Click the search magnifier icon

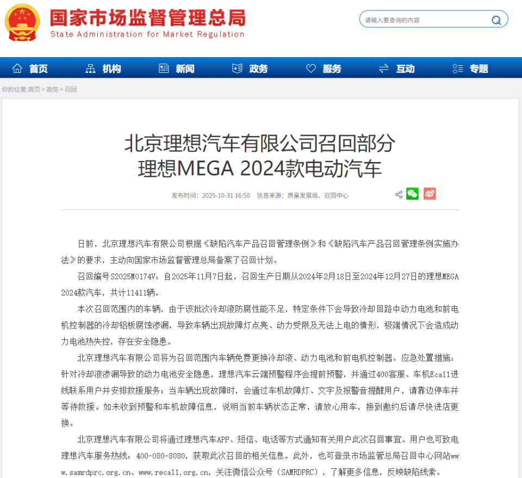tap(495, 20)
